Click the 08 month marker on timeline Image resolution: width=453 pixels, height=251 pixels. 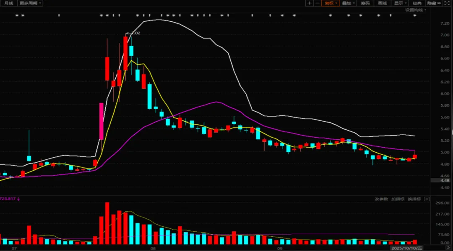click(153, 248)
